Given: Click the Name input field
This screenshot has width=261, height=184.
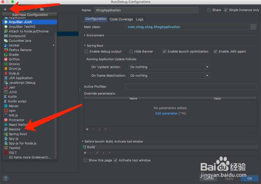Looking at the screenshot, I should coord(146,10).
